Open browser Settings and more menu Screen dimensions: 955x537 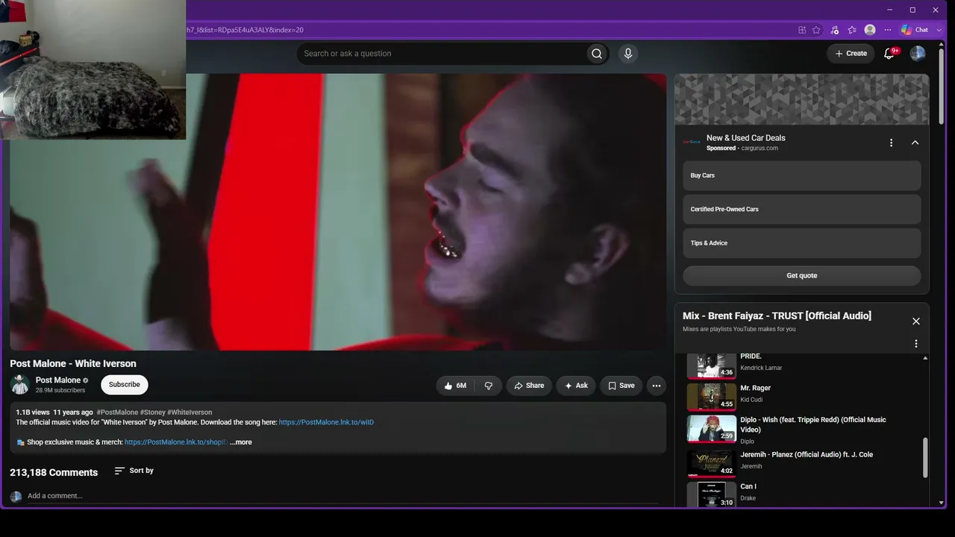pyautogui.click(x=888, y=30)
